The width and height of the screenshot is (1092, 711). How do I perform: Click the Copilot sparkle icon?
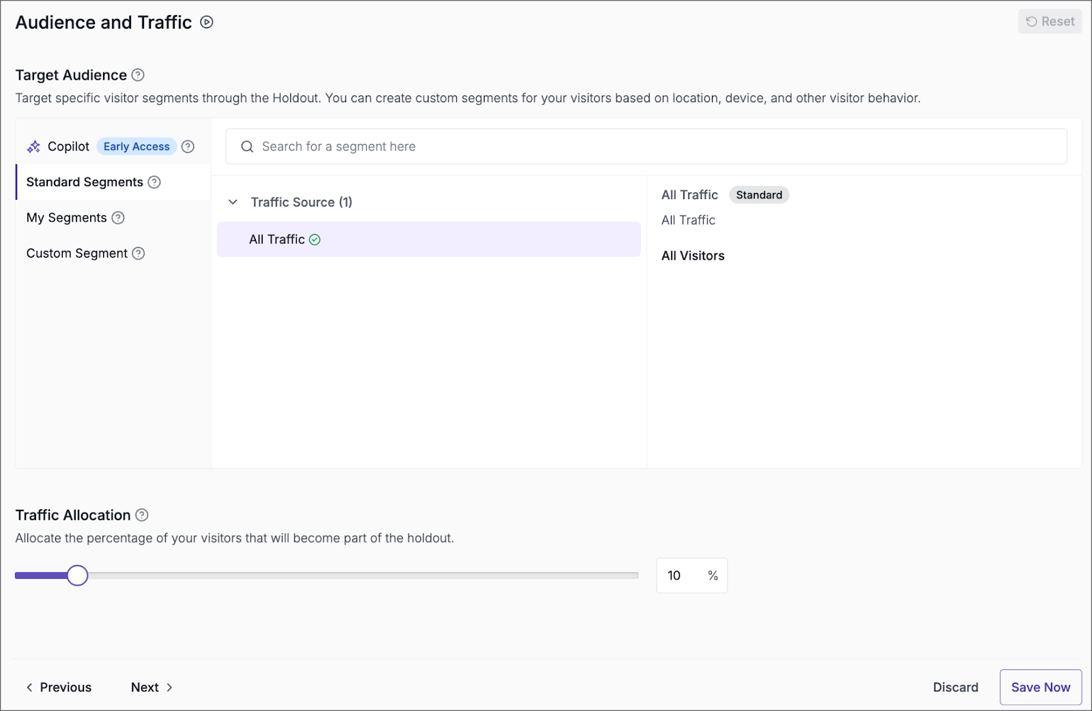pos(33,147)
